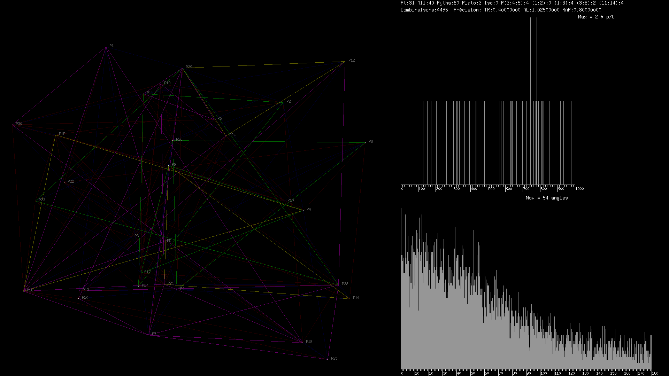Click the 300 tick on ratio histogram axis
Screen dimensions: 669x376
point(456,189)
